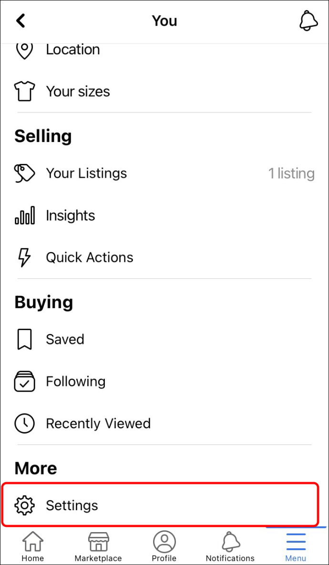Image resolution: width=329 pixels, height=565 pixels.
Task: Open the Profile tab
Action: click(x=164, y=547)
